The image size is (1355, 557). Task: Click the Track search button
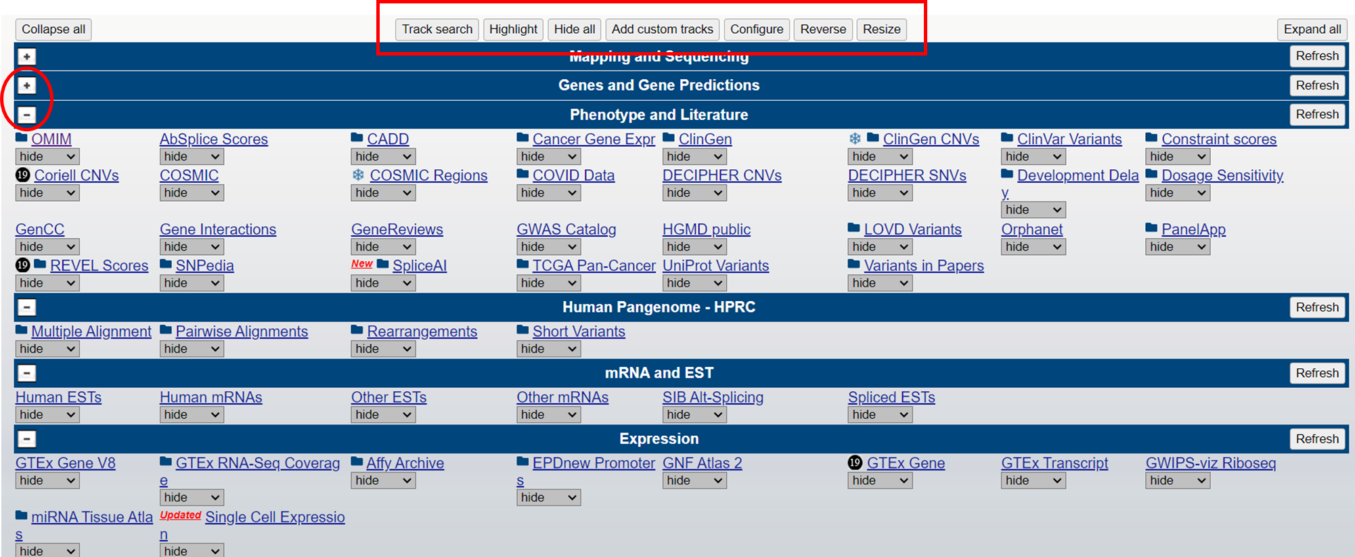pos(437,29)
